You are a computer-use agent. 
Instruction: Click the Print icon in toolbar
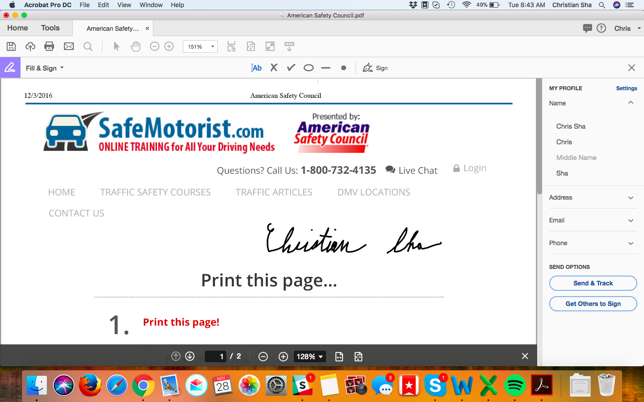pos(49,46)
